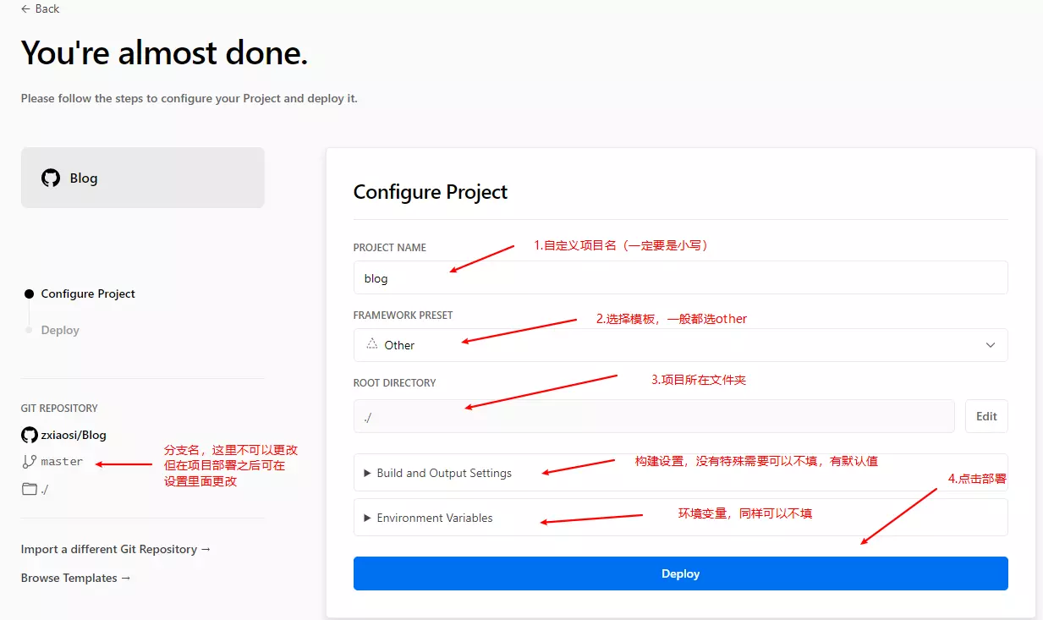
Task: Click the master branch name
Action: click(62, 462)
